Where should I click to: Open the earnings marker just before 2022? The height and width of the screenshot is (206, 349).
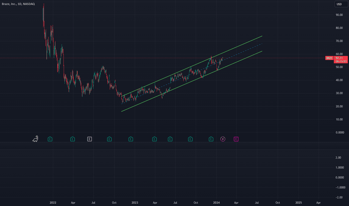(50, 139)
